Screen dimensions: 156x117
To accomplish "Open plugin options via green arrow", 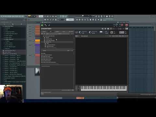I will [42, 25].
